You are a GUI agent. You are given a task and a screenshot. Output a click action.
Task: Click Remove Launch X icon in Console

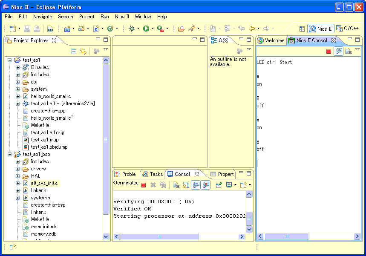[x=153, y=185]
